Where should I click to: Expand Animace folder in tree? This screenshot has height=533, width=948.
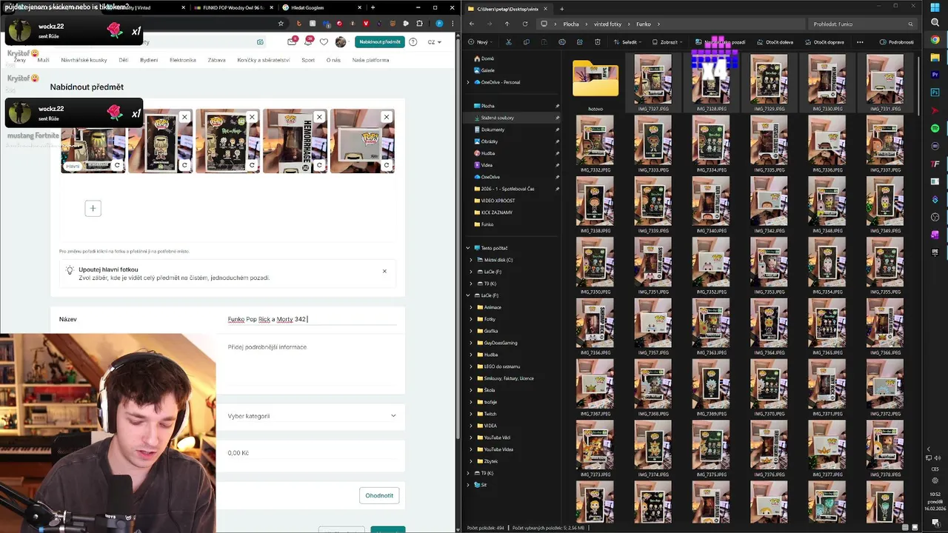471,307
